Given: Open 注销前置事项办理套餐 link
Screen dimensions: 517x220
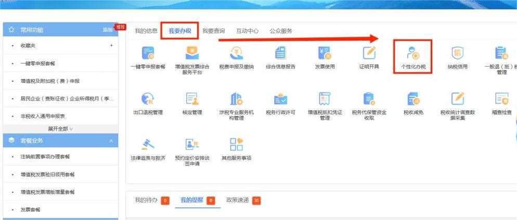Looking at the screenshot, I should (x=45, y=157).
